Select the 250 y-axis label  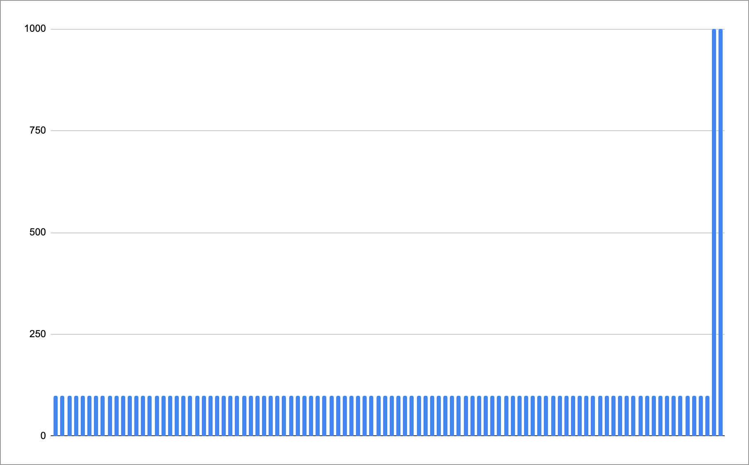37,334
